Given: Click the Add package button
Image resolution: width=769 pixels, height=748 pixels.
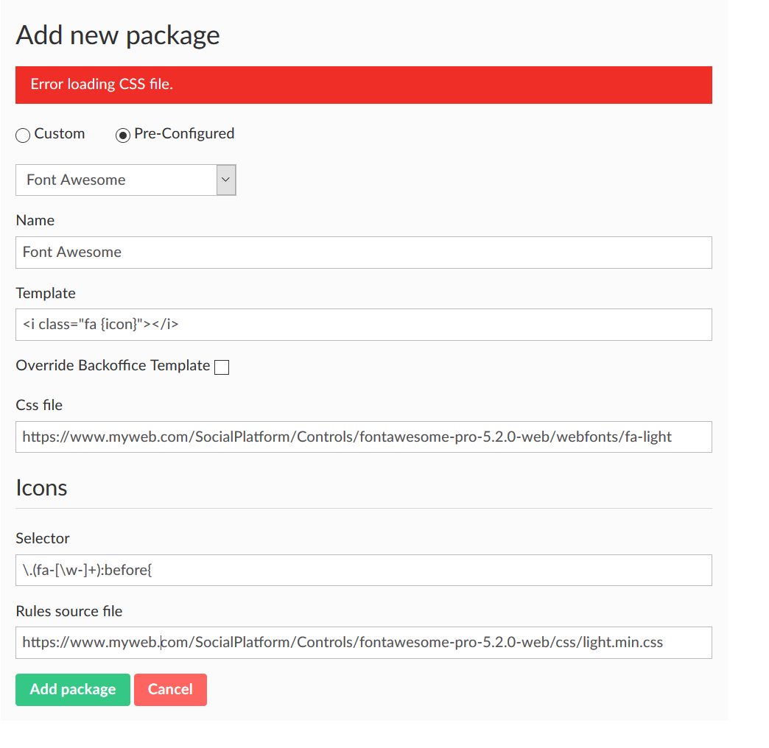Looking at the screenshot, I should point(73,690).
